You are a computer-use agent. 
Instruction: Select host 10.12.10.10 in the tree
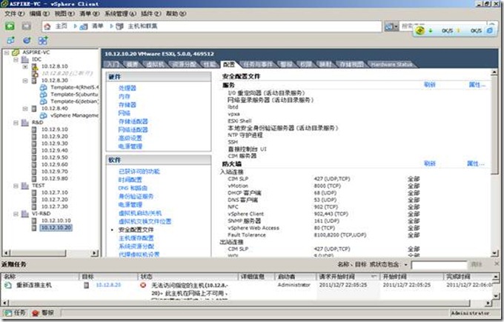[x=56, y=221]
